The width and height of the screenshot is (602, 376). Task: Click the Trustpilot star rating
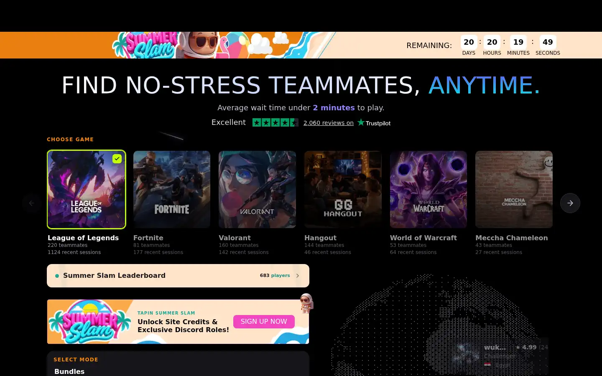(275, 122)
